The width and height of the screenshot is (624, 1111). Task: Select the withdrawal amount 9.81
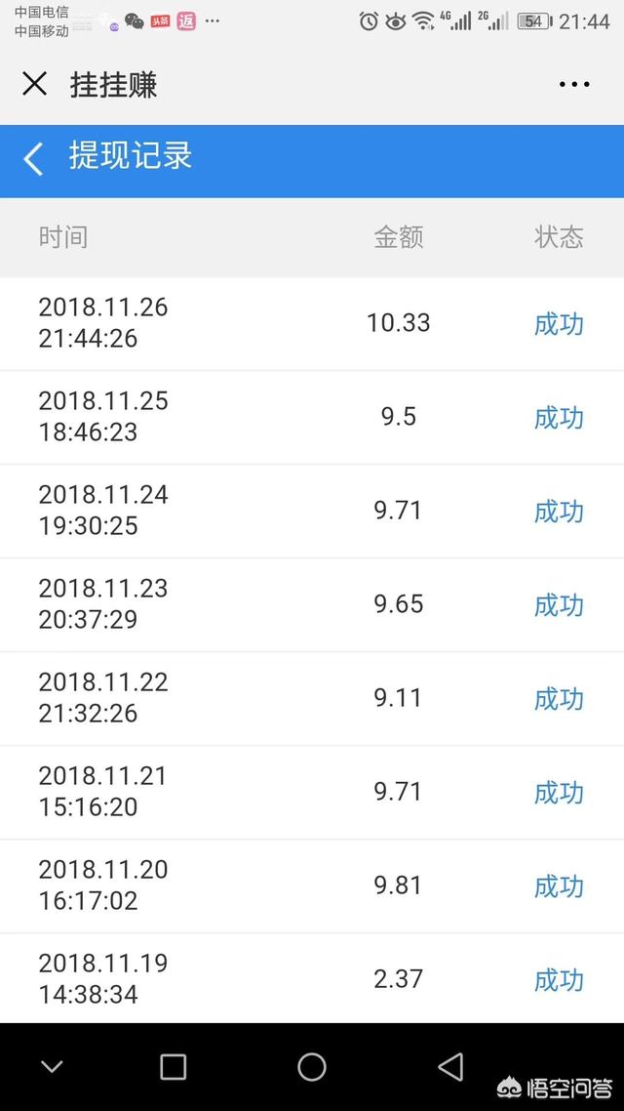(398, 885)
